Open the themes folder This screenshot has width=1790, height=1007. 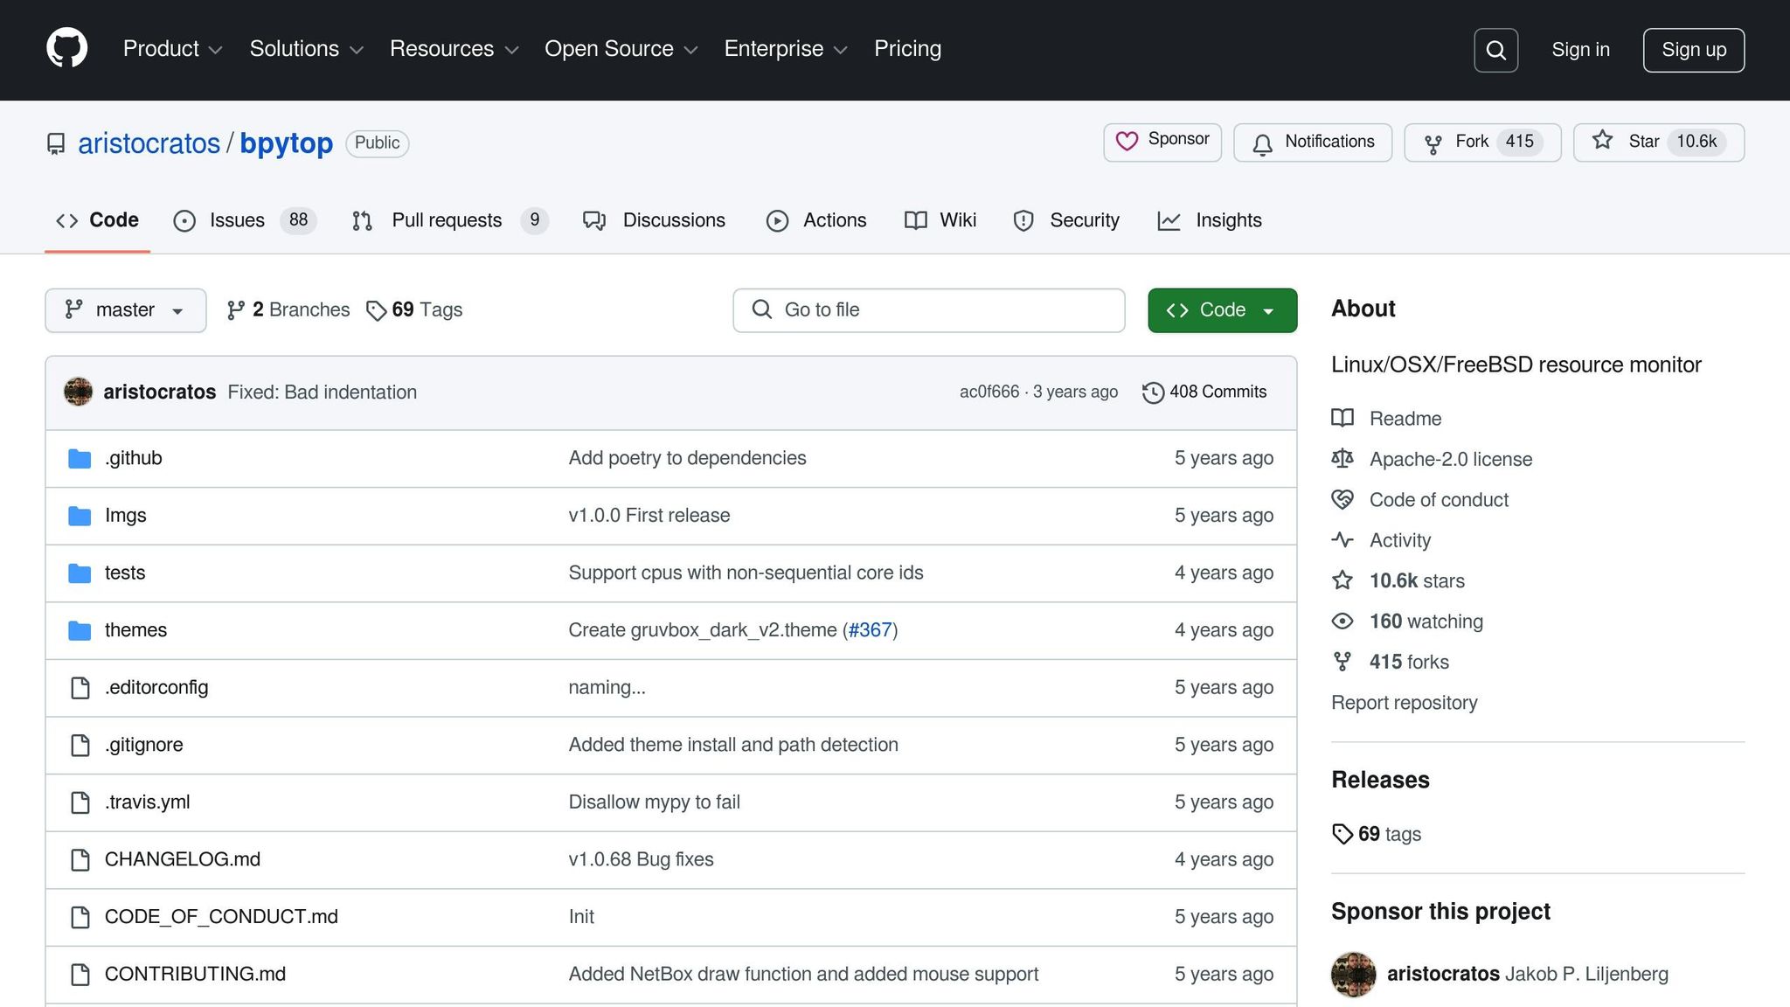[135, 630]
